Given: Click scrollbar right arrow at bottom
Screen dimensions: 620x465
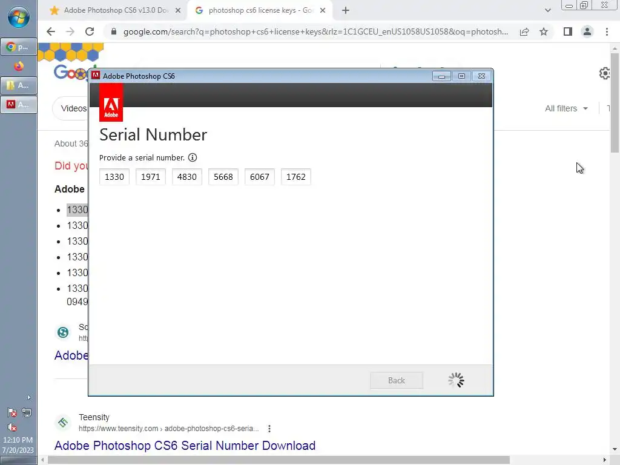Looking at the screenshot, I should 605,460.
